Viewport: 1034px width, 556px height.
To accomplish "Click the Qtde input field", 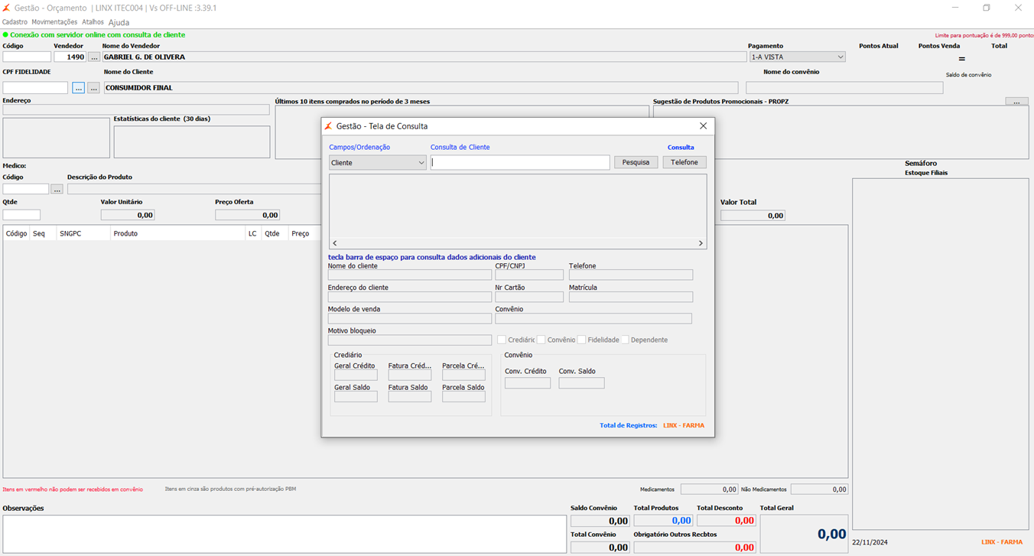I will click(21, 215).
